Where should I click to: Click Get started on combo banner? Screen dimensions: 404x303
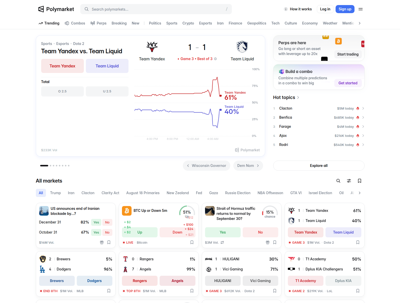[348, 83]
